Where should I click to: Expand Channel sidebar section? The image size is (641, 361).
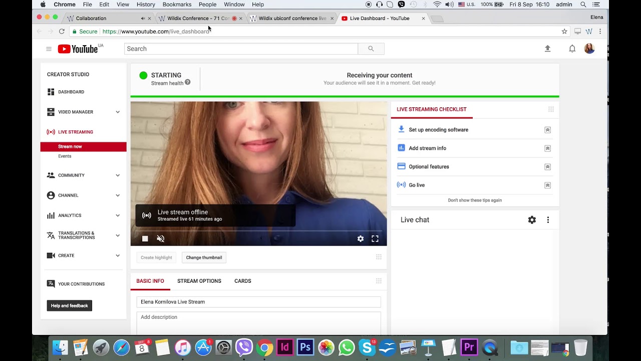[118, 195]
